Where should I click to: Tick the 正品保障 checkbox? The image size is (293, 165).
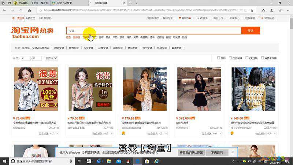pyautogui.click(x=230, y=58)
